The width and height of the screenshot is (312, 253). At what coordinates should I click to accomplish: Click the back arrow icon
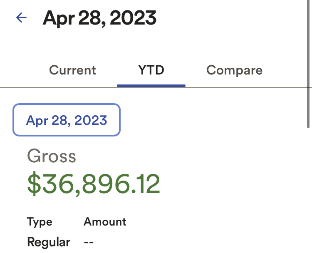tap(21, 17)
